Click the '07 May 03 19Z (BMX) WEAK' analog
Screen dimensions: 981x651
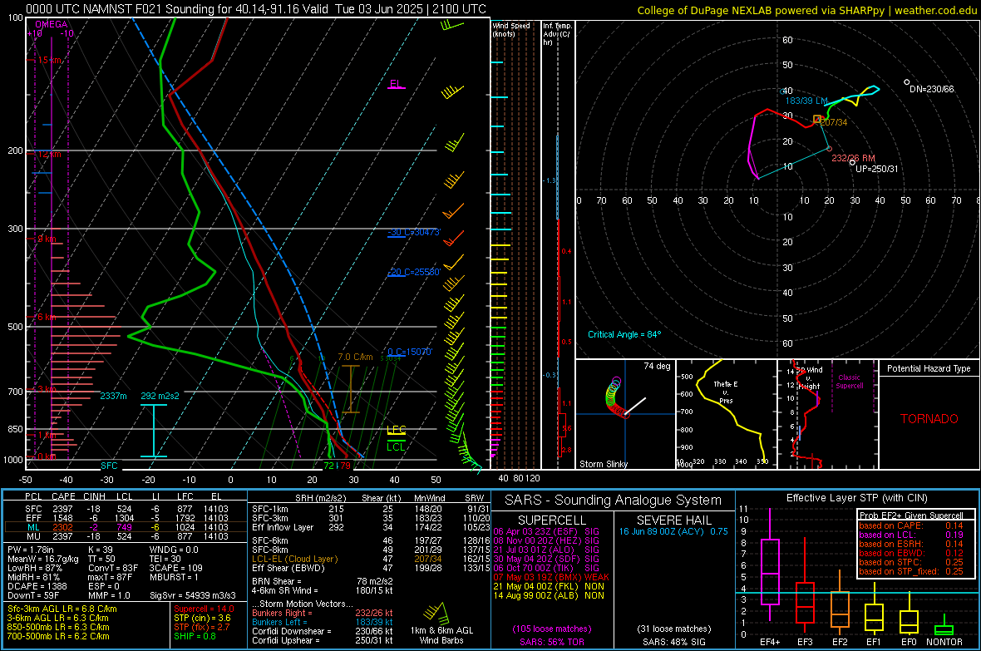tap(551, 577)
